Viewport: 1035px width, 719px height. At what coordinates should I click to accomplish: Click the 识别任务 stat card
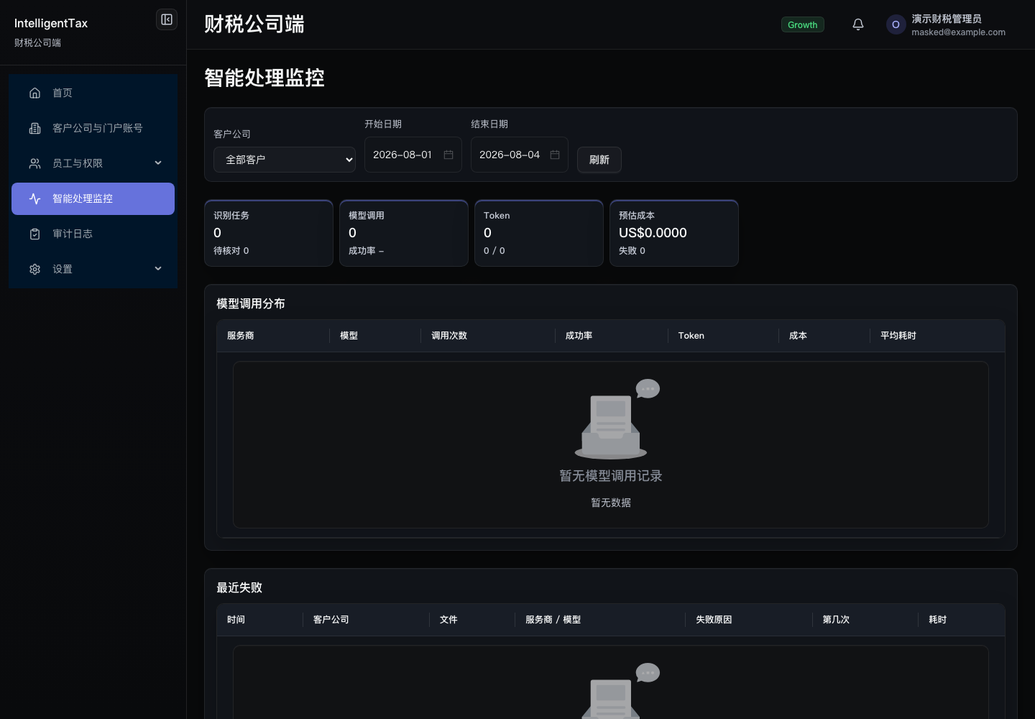tap(269, 233)
